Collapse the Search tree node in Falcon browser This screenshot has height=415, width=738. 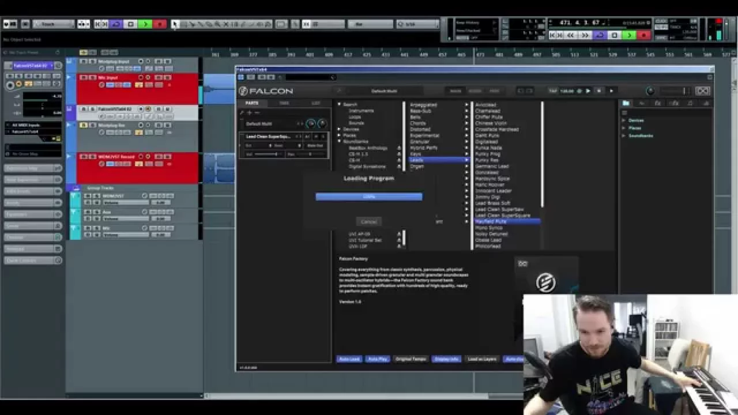click(340, 104)
